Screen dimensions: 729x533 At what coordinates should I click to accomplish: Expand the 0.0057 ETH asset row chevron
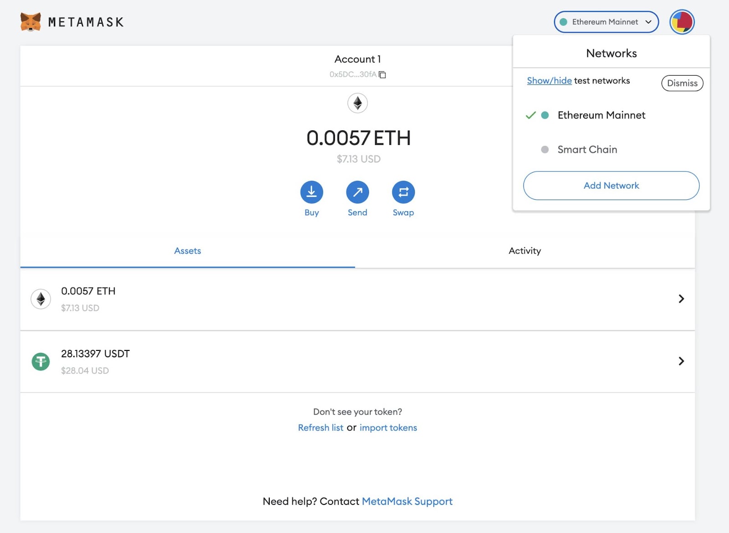[x=681, y=299]
